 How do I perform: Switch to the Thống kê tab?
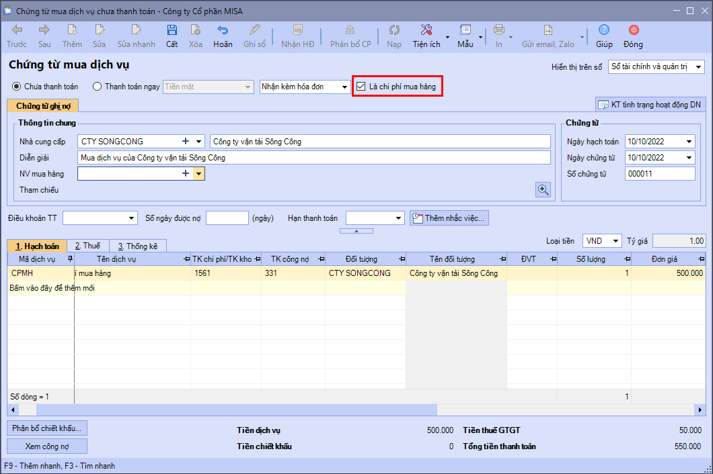[x=137, y=246]
